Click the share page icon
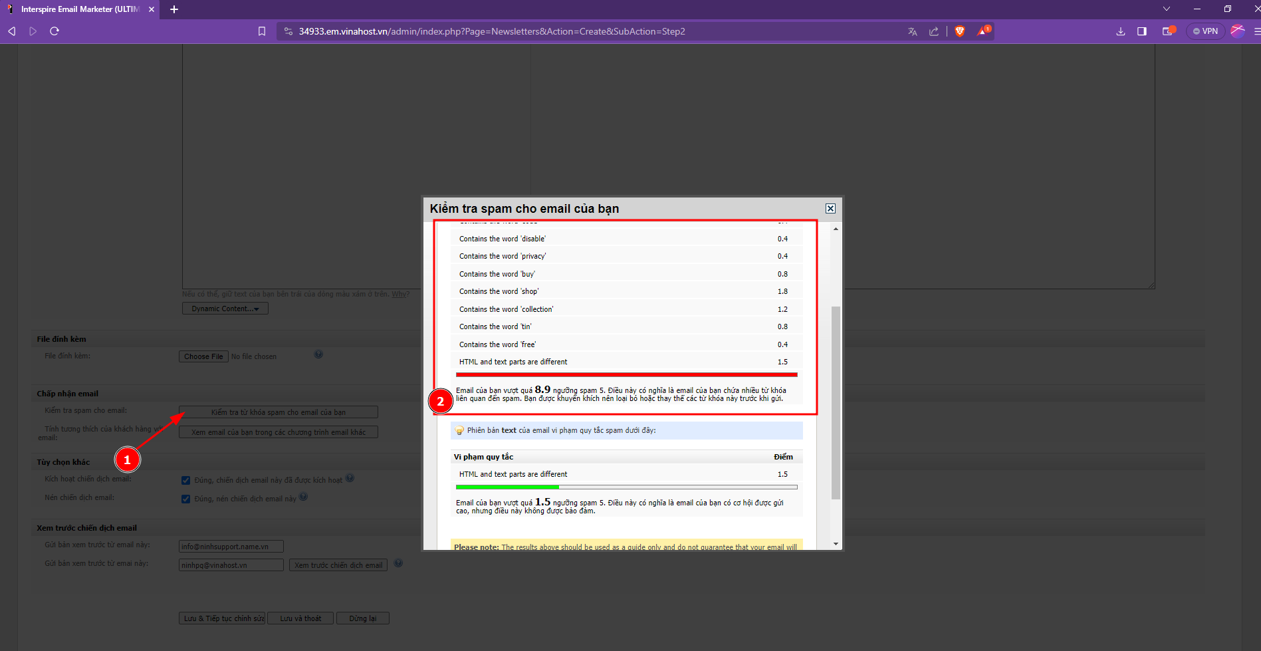 (x=934, y=31)
